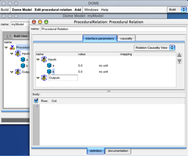Click inside the body code editor area
Screen dimensions: 188x156
click(112, 125)
